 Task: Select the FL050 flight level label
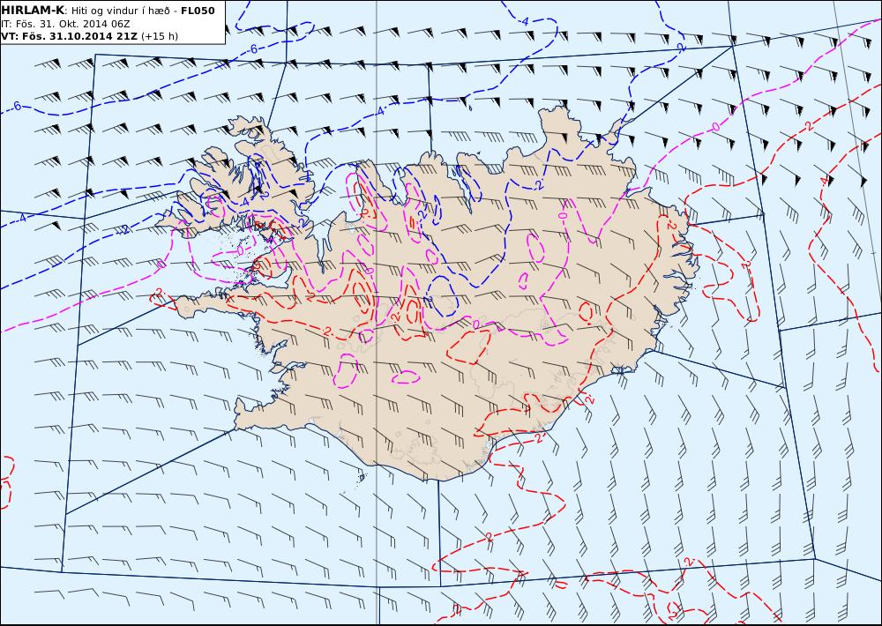tap(198, 10)
